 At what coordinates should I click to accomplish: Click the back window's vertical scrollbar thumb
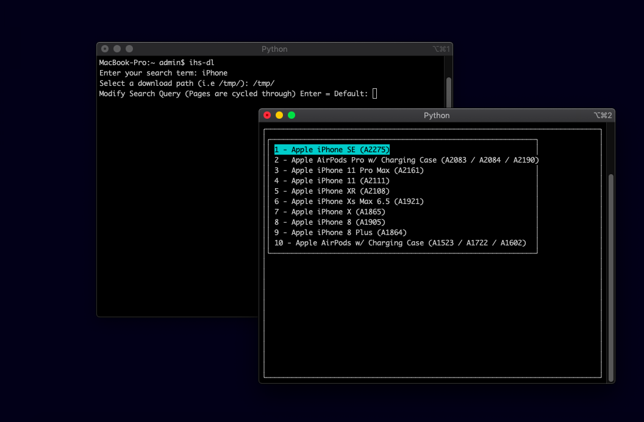(x=449, y=93)
